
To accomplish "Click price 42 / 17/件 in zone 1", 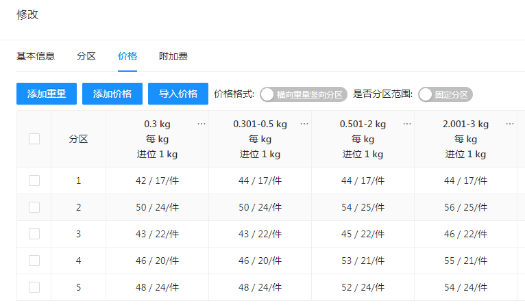I will tap(157, 181).
